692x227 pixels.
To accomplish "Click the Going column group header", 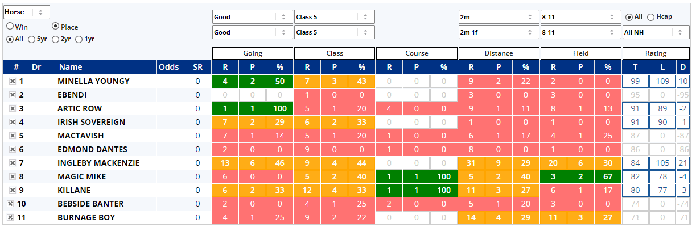I will tap(253, 53).
